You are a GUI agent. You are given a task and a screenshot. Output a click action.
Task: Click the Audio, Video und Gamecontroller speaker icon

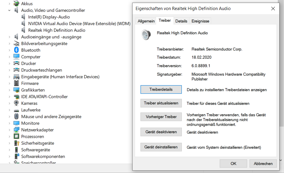tap(16, 10)
